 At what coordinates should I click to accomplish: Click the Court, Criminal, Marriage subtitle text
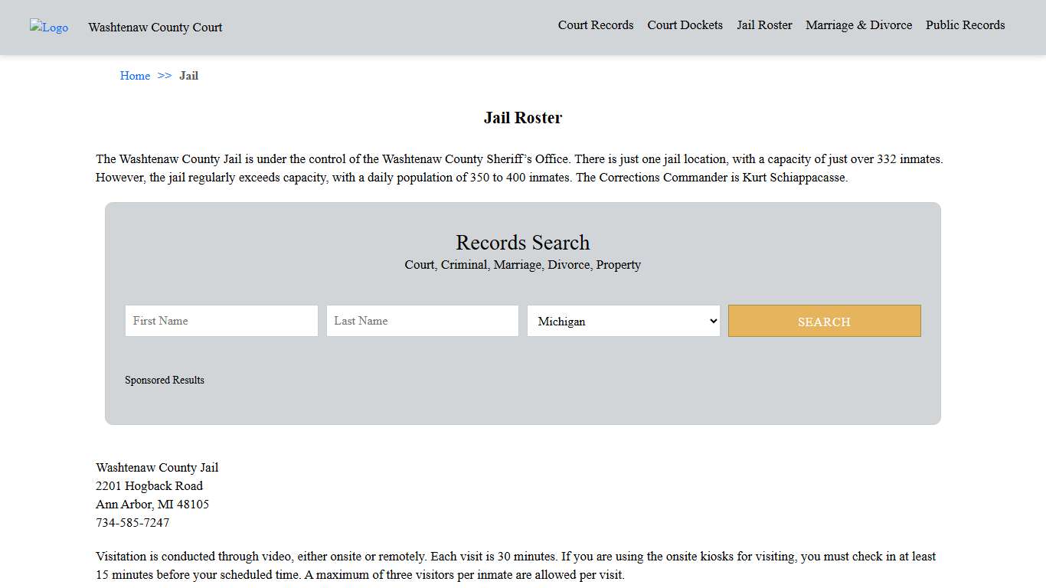tap(522, 265)
